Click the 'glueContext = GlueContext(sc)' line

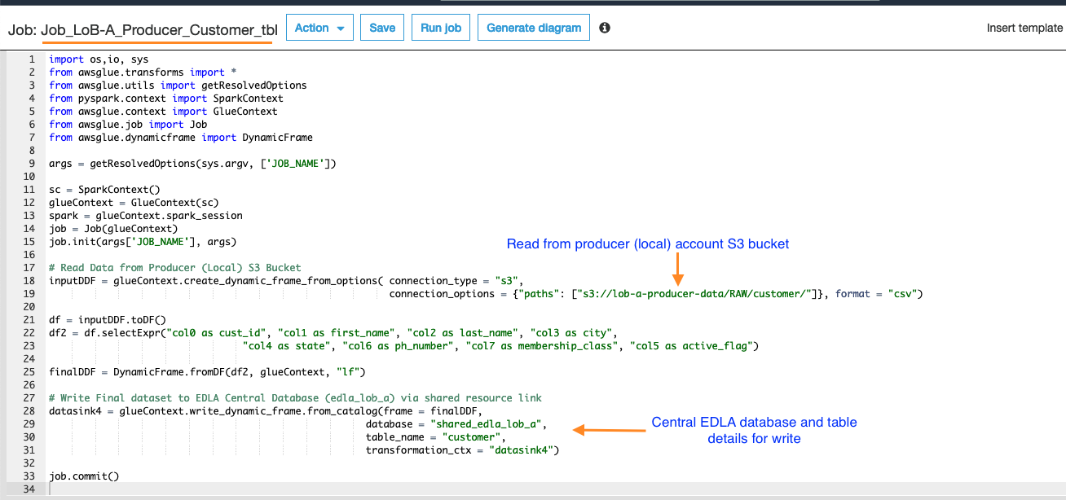(x=134, y=203)
